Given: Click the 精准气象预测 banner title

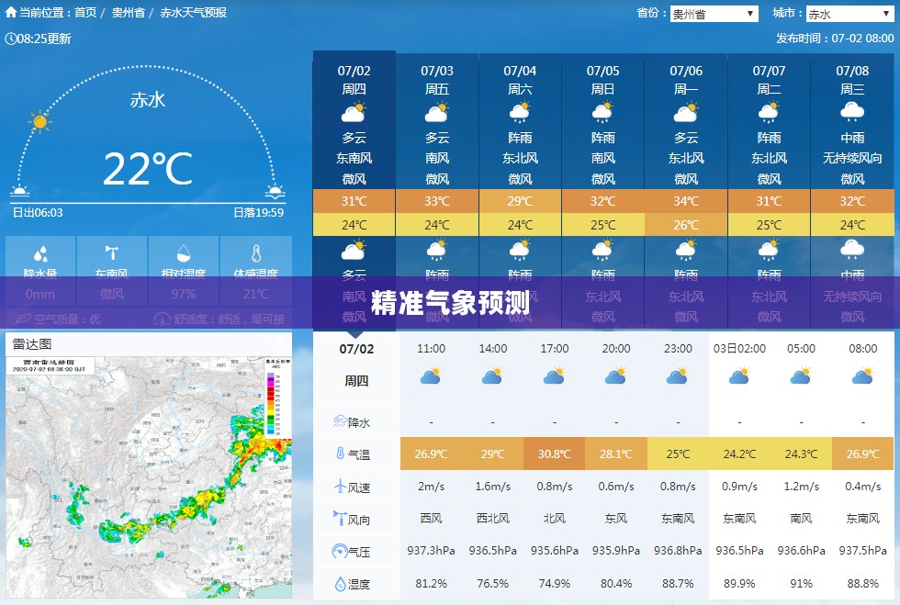Looking at the screenshot, I should tap(450, 303).
